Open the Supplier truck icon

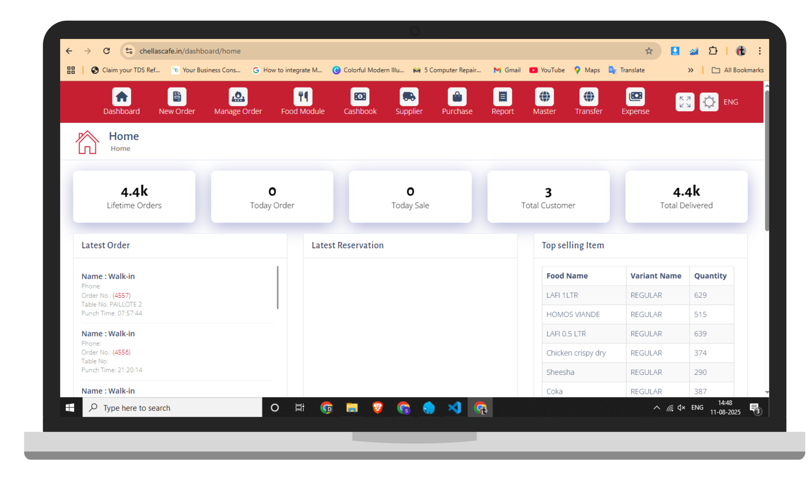(409, 97)
